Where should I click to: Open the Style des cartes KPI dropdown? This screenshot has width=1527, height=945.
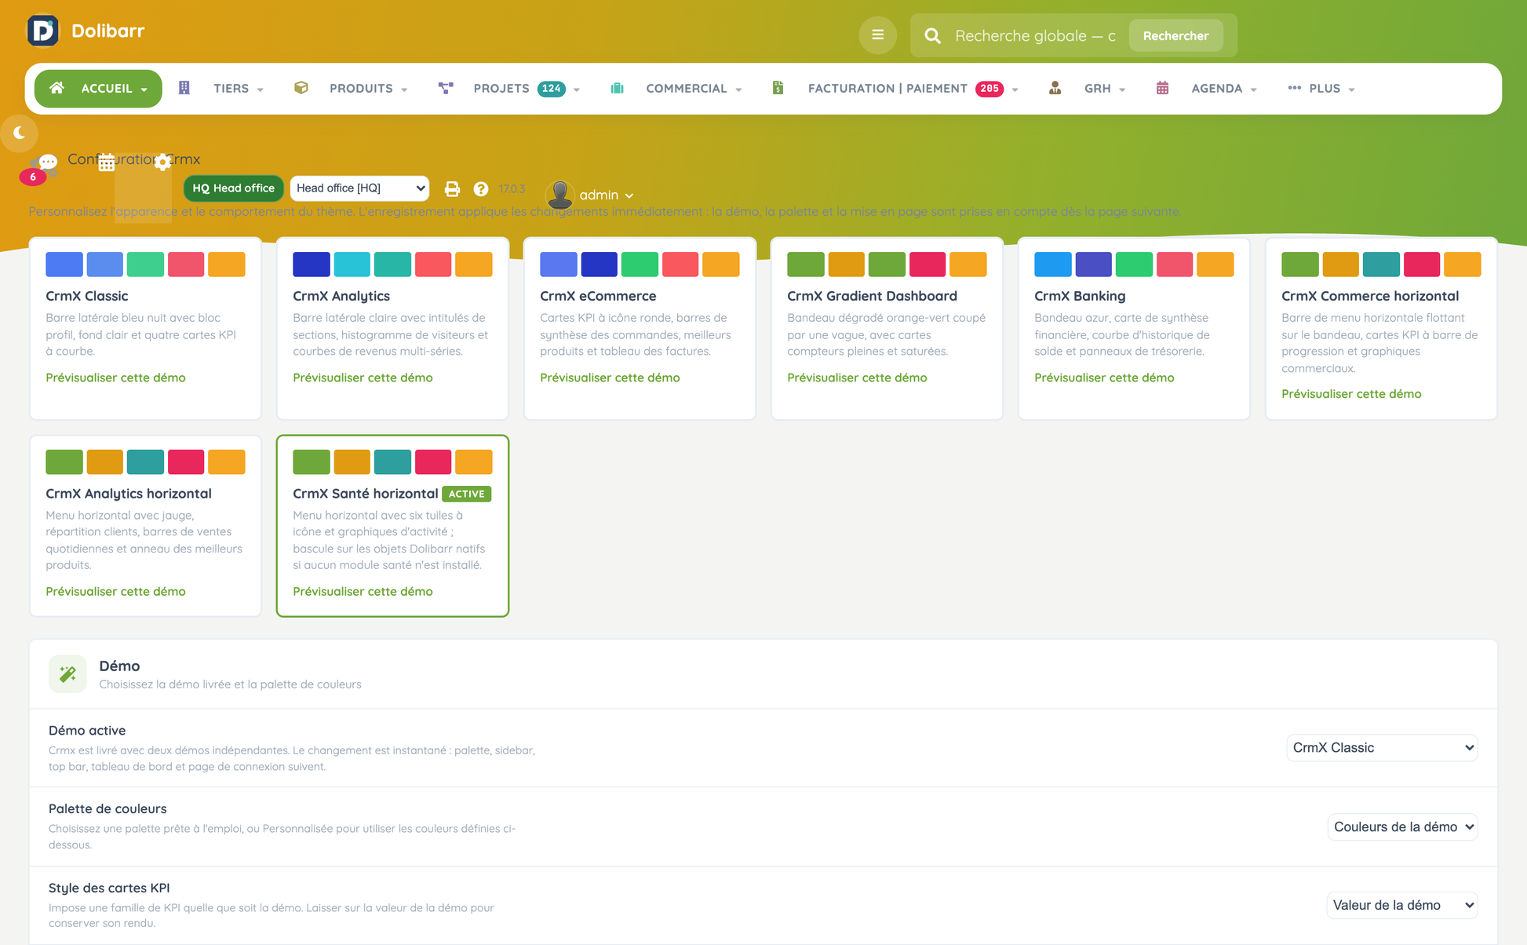(x=1402, y=905)
